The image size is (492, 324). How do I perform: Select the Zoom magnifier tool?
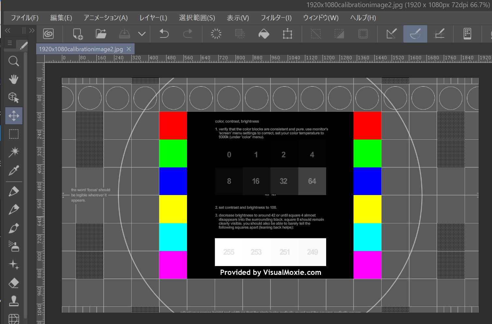(x=14, y=61)
